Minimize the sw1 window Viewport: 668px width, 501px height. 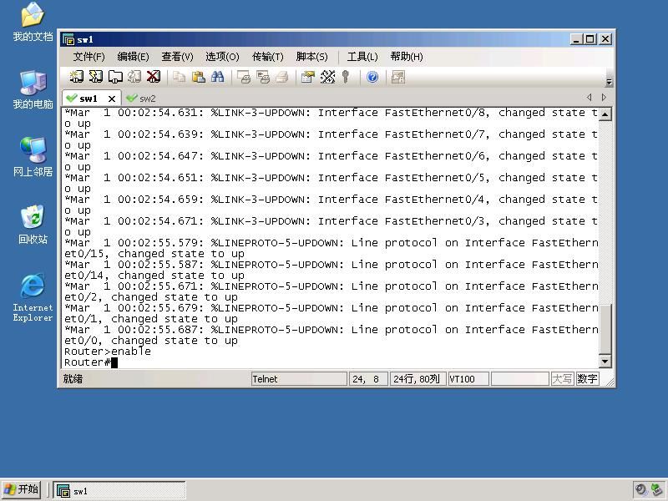576,39
